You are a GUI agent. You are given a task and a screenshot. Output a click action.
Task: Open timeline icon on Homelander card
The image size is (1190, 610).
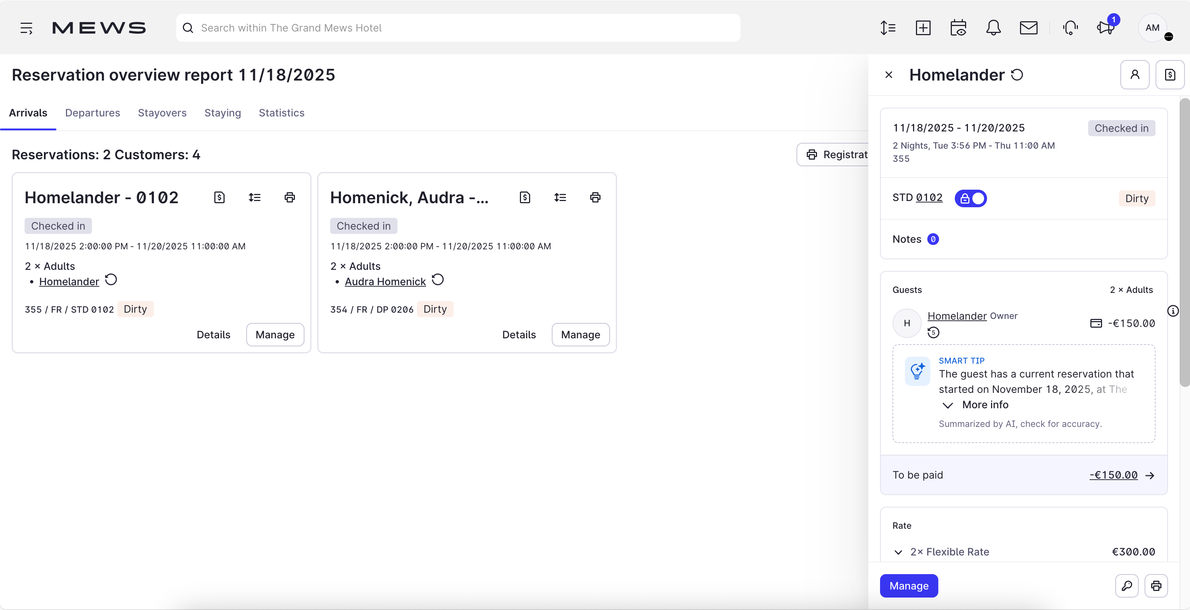pos(255,198)
